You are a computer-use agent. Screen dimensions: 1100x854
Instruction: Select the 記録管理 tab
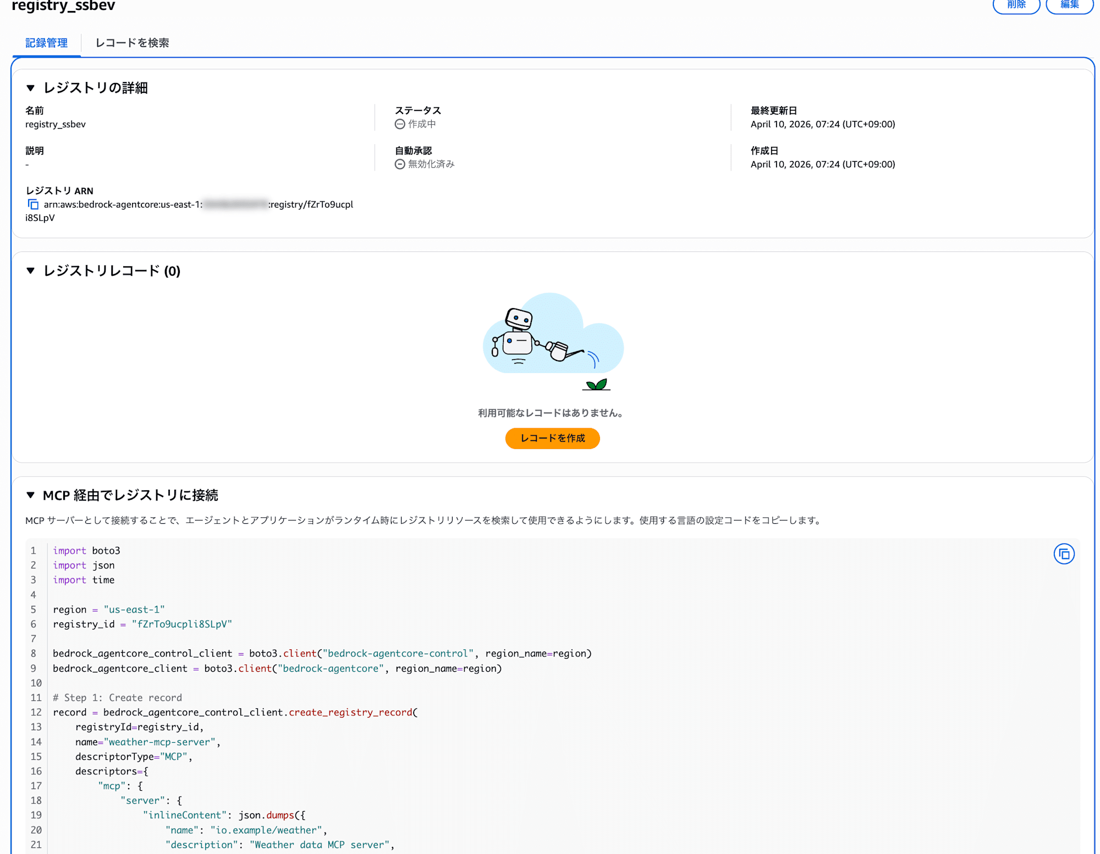47,43
